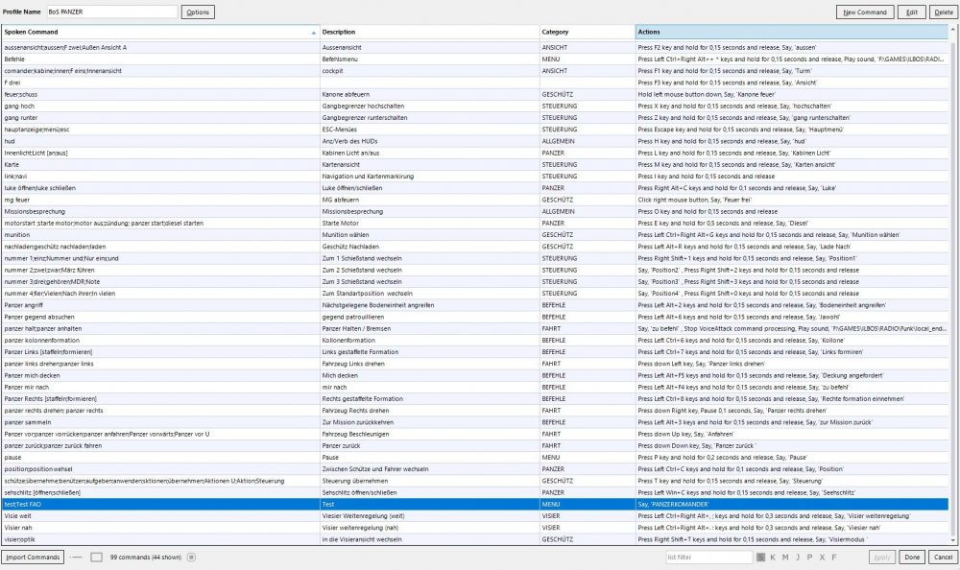Sort list by Category column header
The height and width of the screenshot is (570, 960).
tap(586, 33)
